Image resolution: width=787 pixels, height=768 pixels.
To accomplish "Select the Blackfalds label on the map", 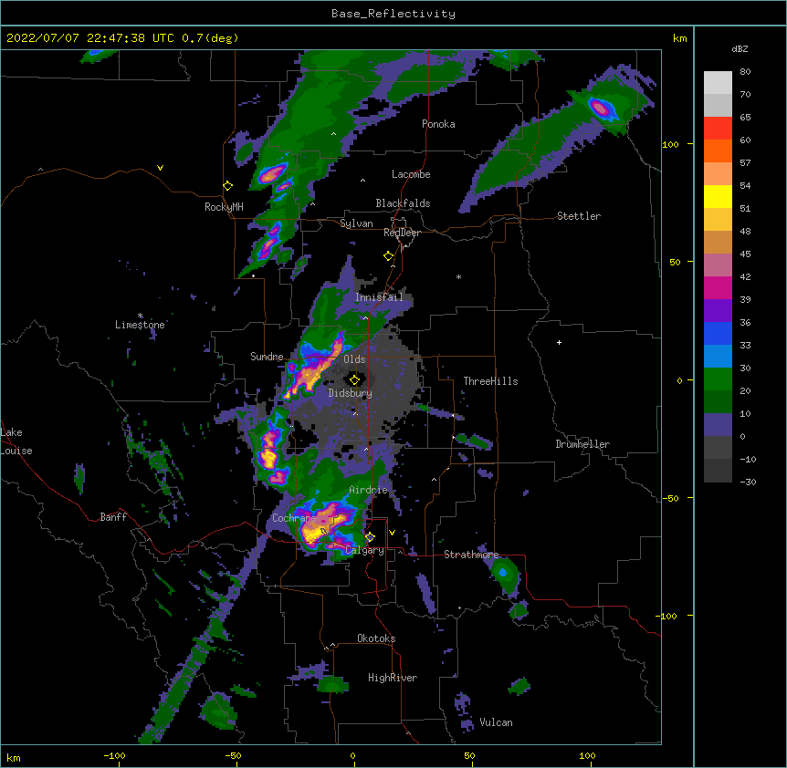I will 403,203.
